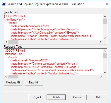The height and width of the screenshot is (103, 111).
Task: Open Help for the wizard
Action: pyautogui.click(x=99, y=97)
